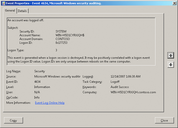The image size is (178, 128).
Task: Go to the next event with the down arrow
Action: click(171, 65)
